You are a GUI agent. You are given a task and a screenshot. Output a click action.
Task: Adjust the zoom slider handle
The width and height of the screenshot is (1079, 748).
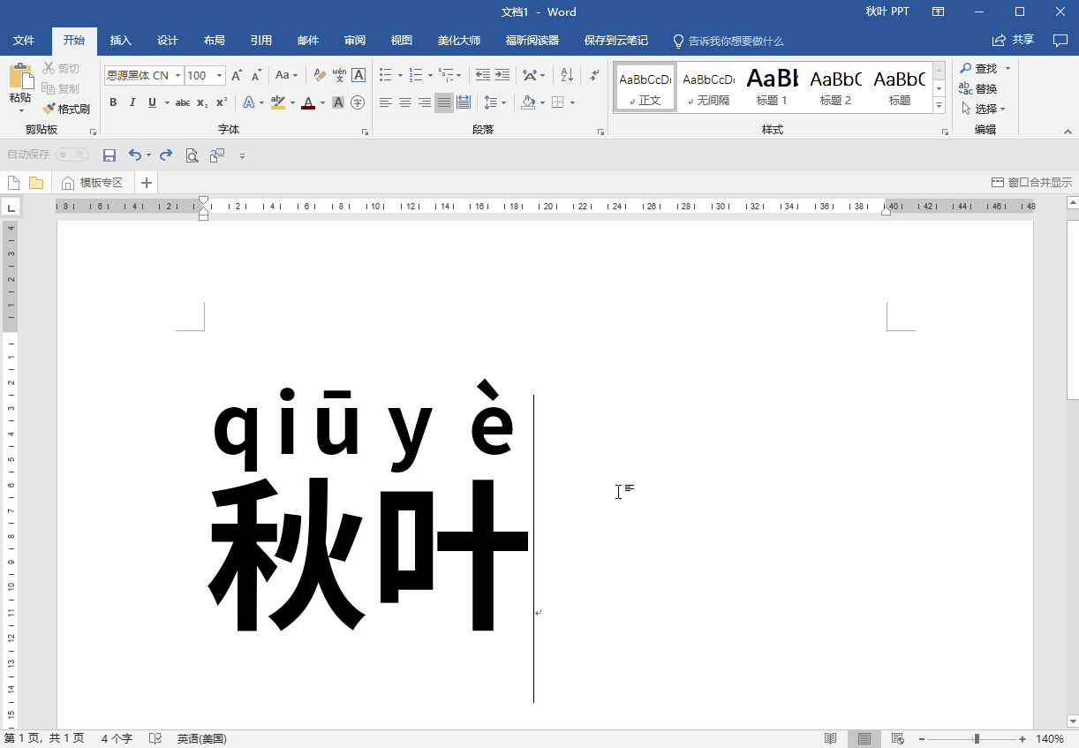click(x=976, y=738)
